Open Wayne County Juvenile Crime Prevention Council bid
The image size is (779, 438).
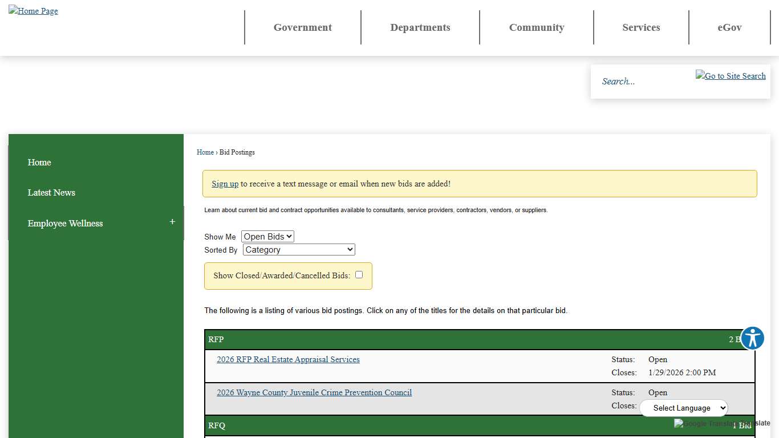coord(314,392)
